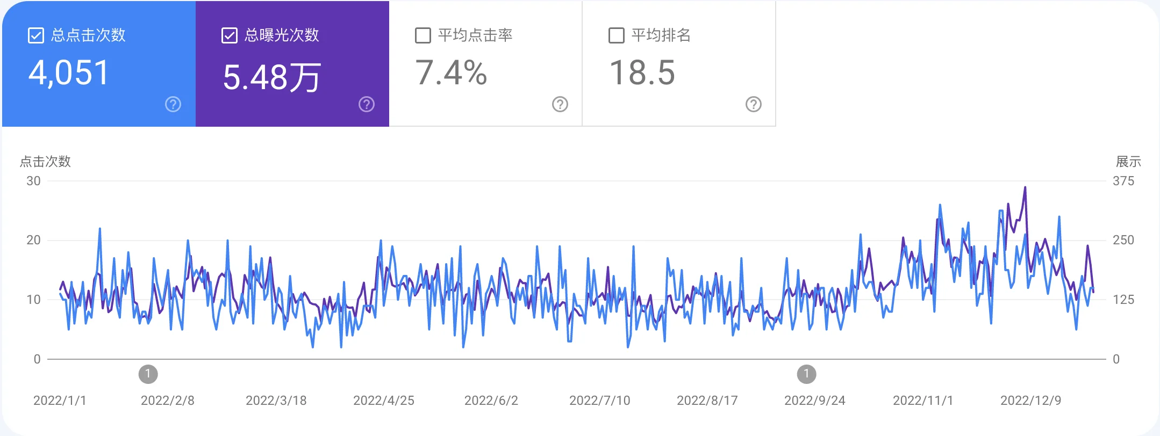Click help icon in 平均排名 card

point(754,104)
